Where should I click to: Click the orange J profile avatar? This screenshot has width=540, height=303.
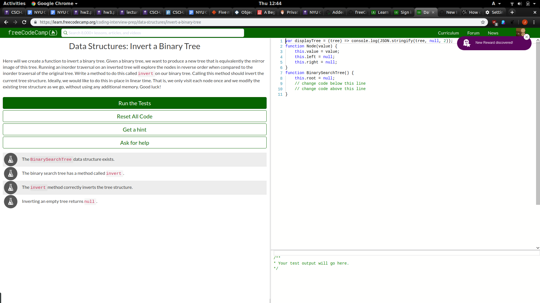pos(525,22)
